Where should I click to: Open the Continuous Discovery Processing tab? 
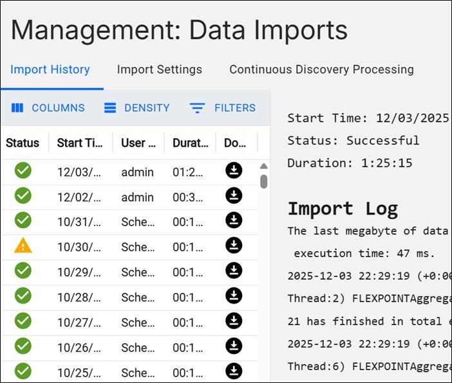coord(321,69)
